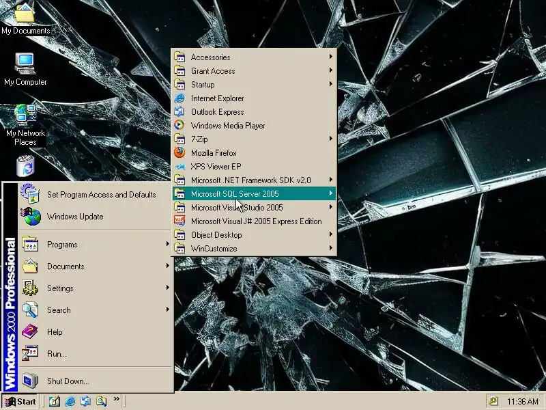
Task: Click the Run icon in Start menu
Action: point(30,353)
